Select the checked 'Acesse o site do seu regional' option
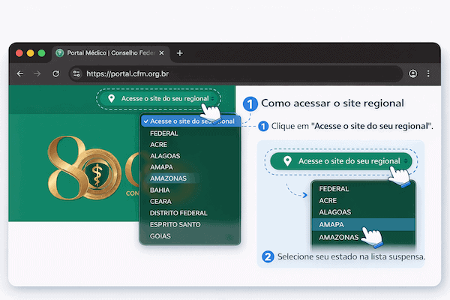The width and height of the screenshot is (450, 300). (190, 121)
